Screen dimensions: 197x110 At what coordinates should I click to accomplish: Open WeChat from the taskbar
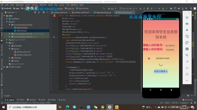tap(95, 107)
